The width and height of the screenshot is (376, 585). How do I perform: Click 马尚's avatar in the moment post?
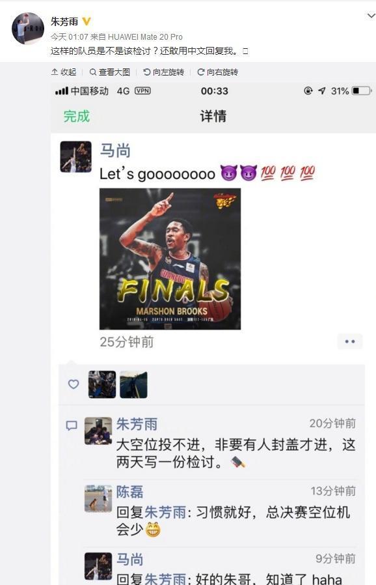(76, 157)
